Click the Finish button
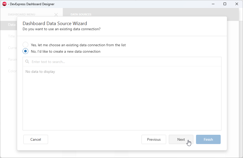The width and height of the screenshot is (243, 158). 208,139
